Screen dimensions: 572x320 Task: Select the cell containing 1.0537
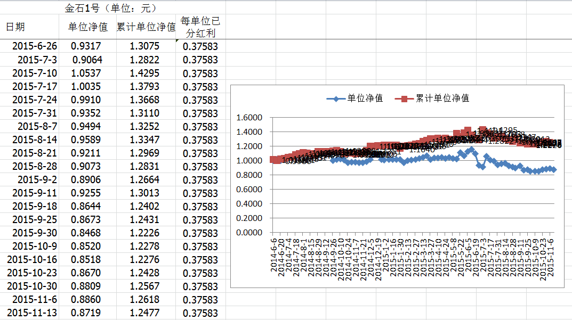pyautogui.click(x=86, y=73)
